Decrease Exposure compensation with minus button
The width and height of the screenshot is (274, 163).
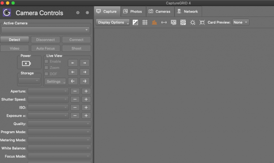(x=75, y=116)
